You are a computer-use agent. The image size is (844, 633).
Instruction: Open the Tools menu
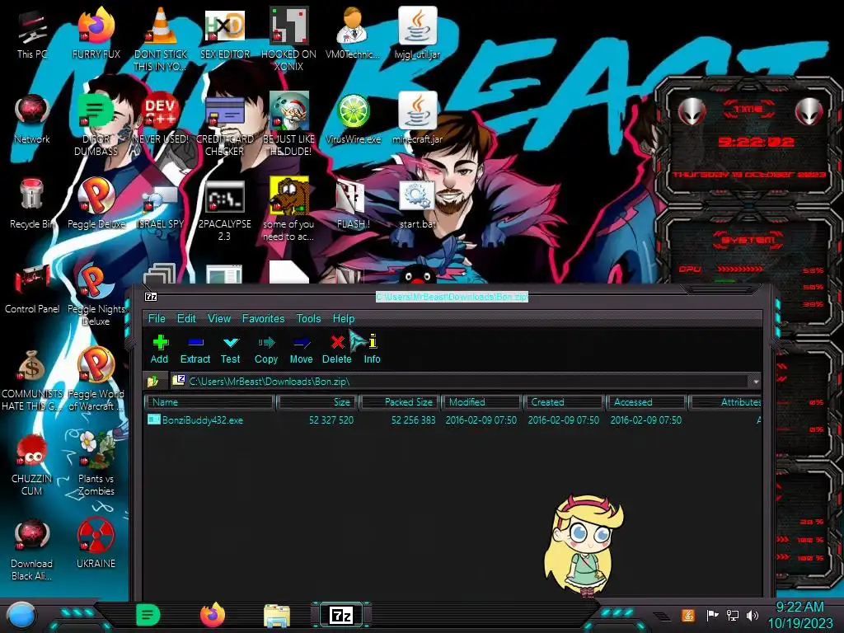click(x=308, y=318)
